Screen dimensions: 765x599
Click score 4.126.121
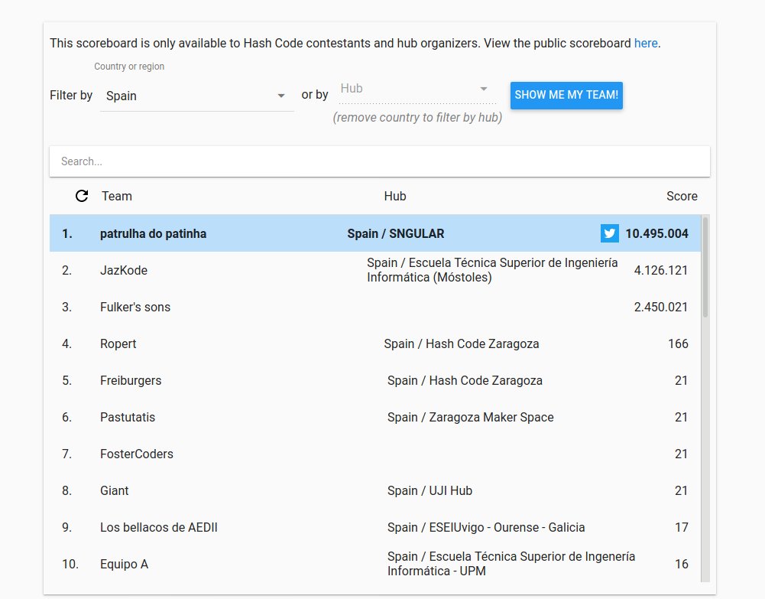click(660, 270)
